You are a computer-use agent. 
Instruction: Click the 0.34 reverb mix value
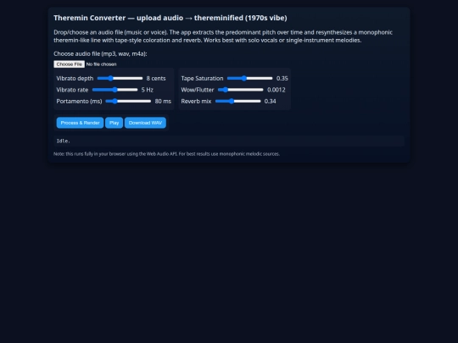click(271, 102)
